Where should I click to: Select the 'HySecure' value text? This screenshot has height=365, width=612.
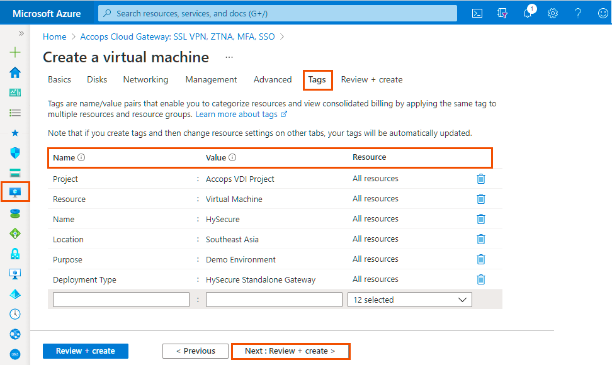point(223,220)
